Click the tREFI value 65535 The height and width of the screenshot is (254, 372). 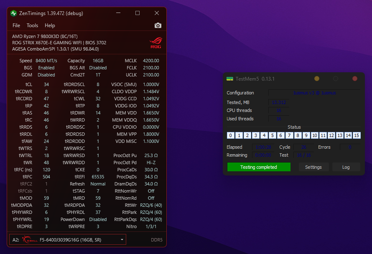point(98,177)
